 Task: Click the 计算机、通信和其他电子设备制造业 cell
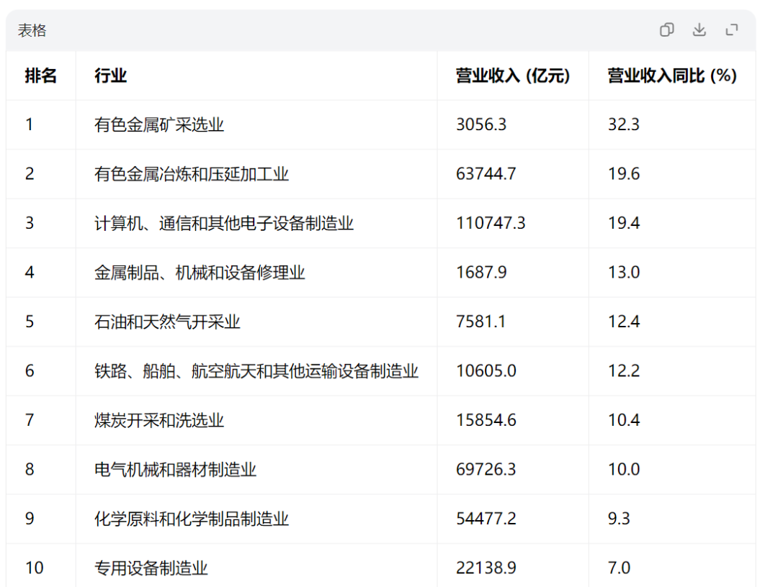click(x=224, y=223)
